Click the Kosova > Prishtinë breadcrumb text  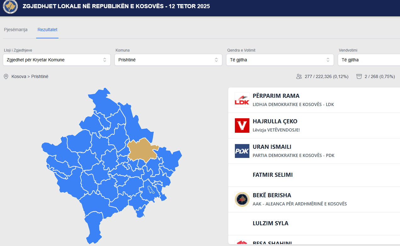[x=30, y=76]
